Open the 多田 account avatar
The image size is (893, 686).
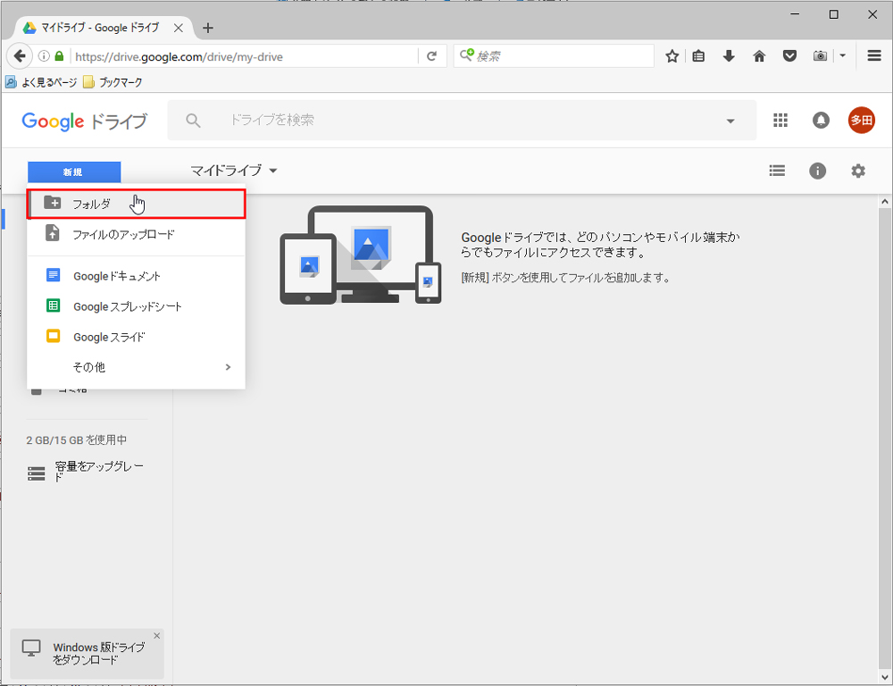point(861,121)
